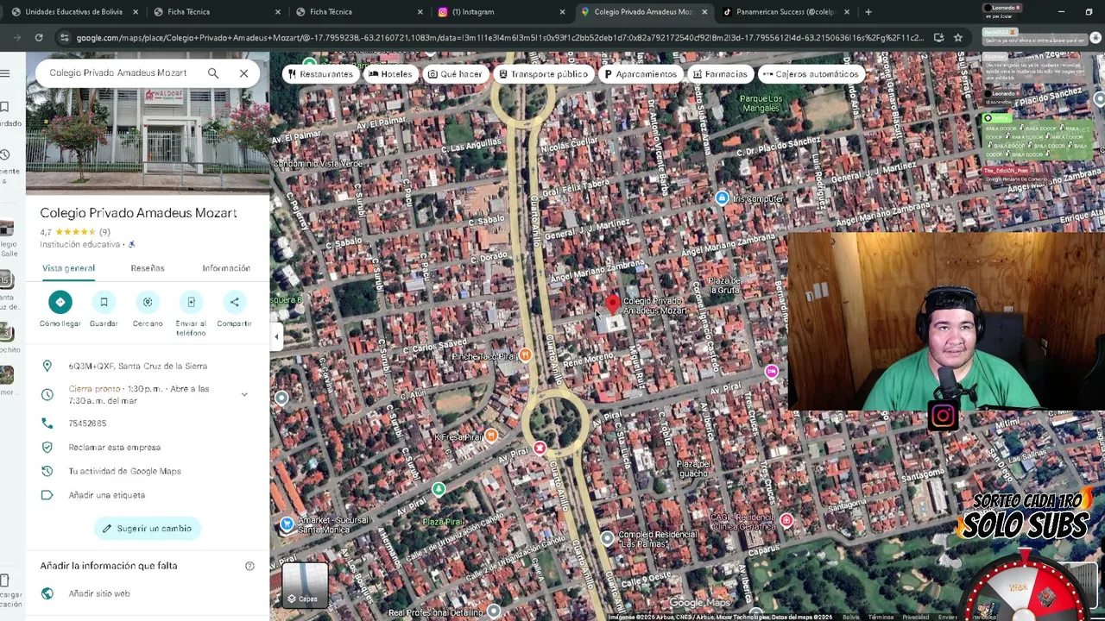This screenshot has height=621, width=1105.
Task: Click the phone number 75452885
Action: [x=87, y=423]
